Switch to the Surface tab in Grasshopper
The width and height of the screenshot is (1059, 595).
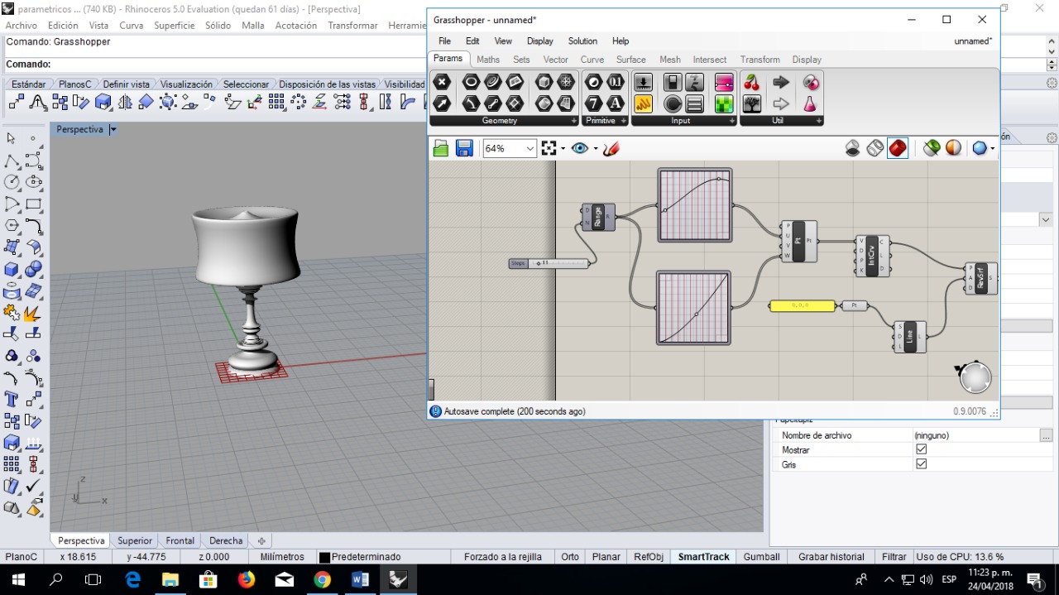point(630,60)
